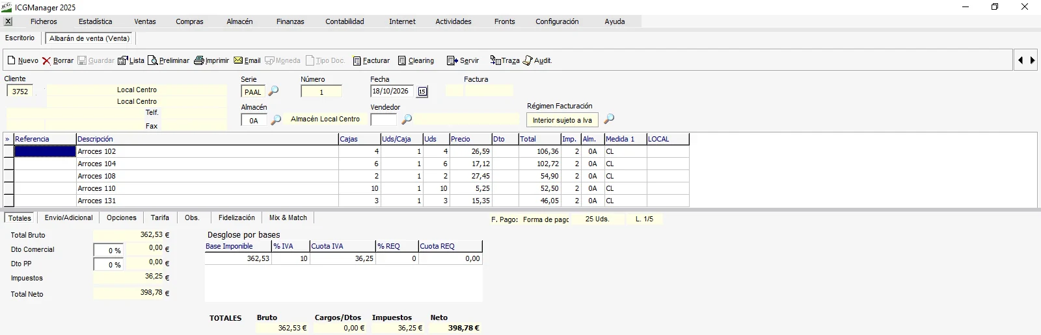Click the Imprimir printer icon
The width and height of the screenshot is (1041, 335).
[199, 60]
